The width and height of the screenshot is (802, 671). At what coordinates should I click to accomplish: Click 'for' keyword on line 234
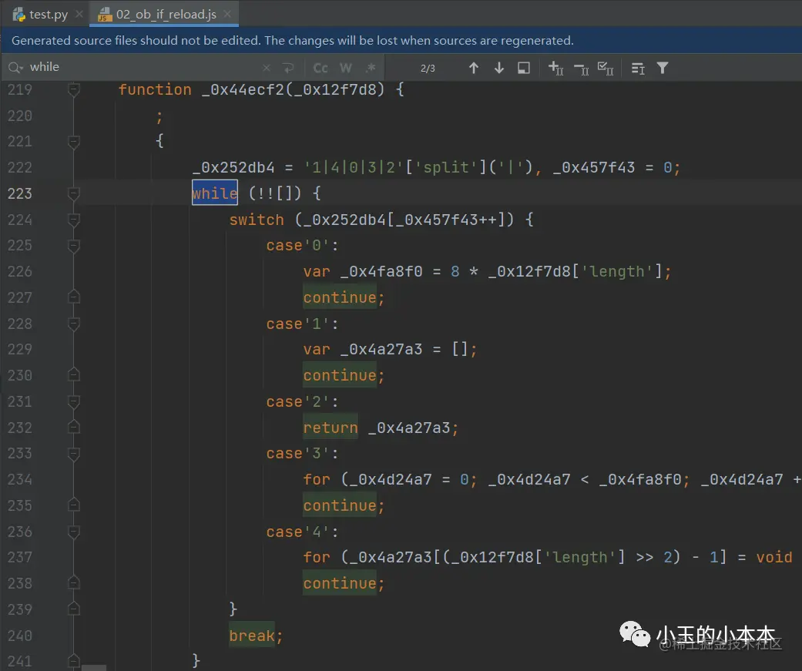[x=317, y=479]
